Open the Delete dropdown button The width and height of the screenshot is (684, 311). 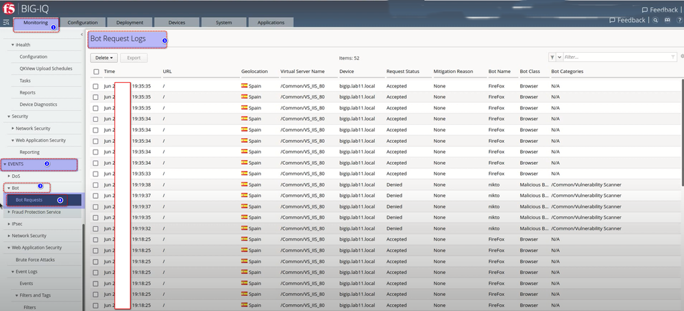(104, 58)
